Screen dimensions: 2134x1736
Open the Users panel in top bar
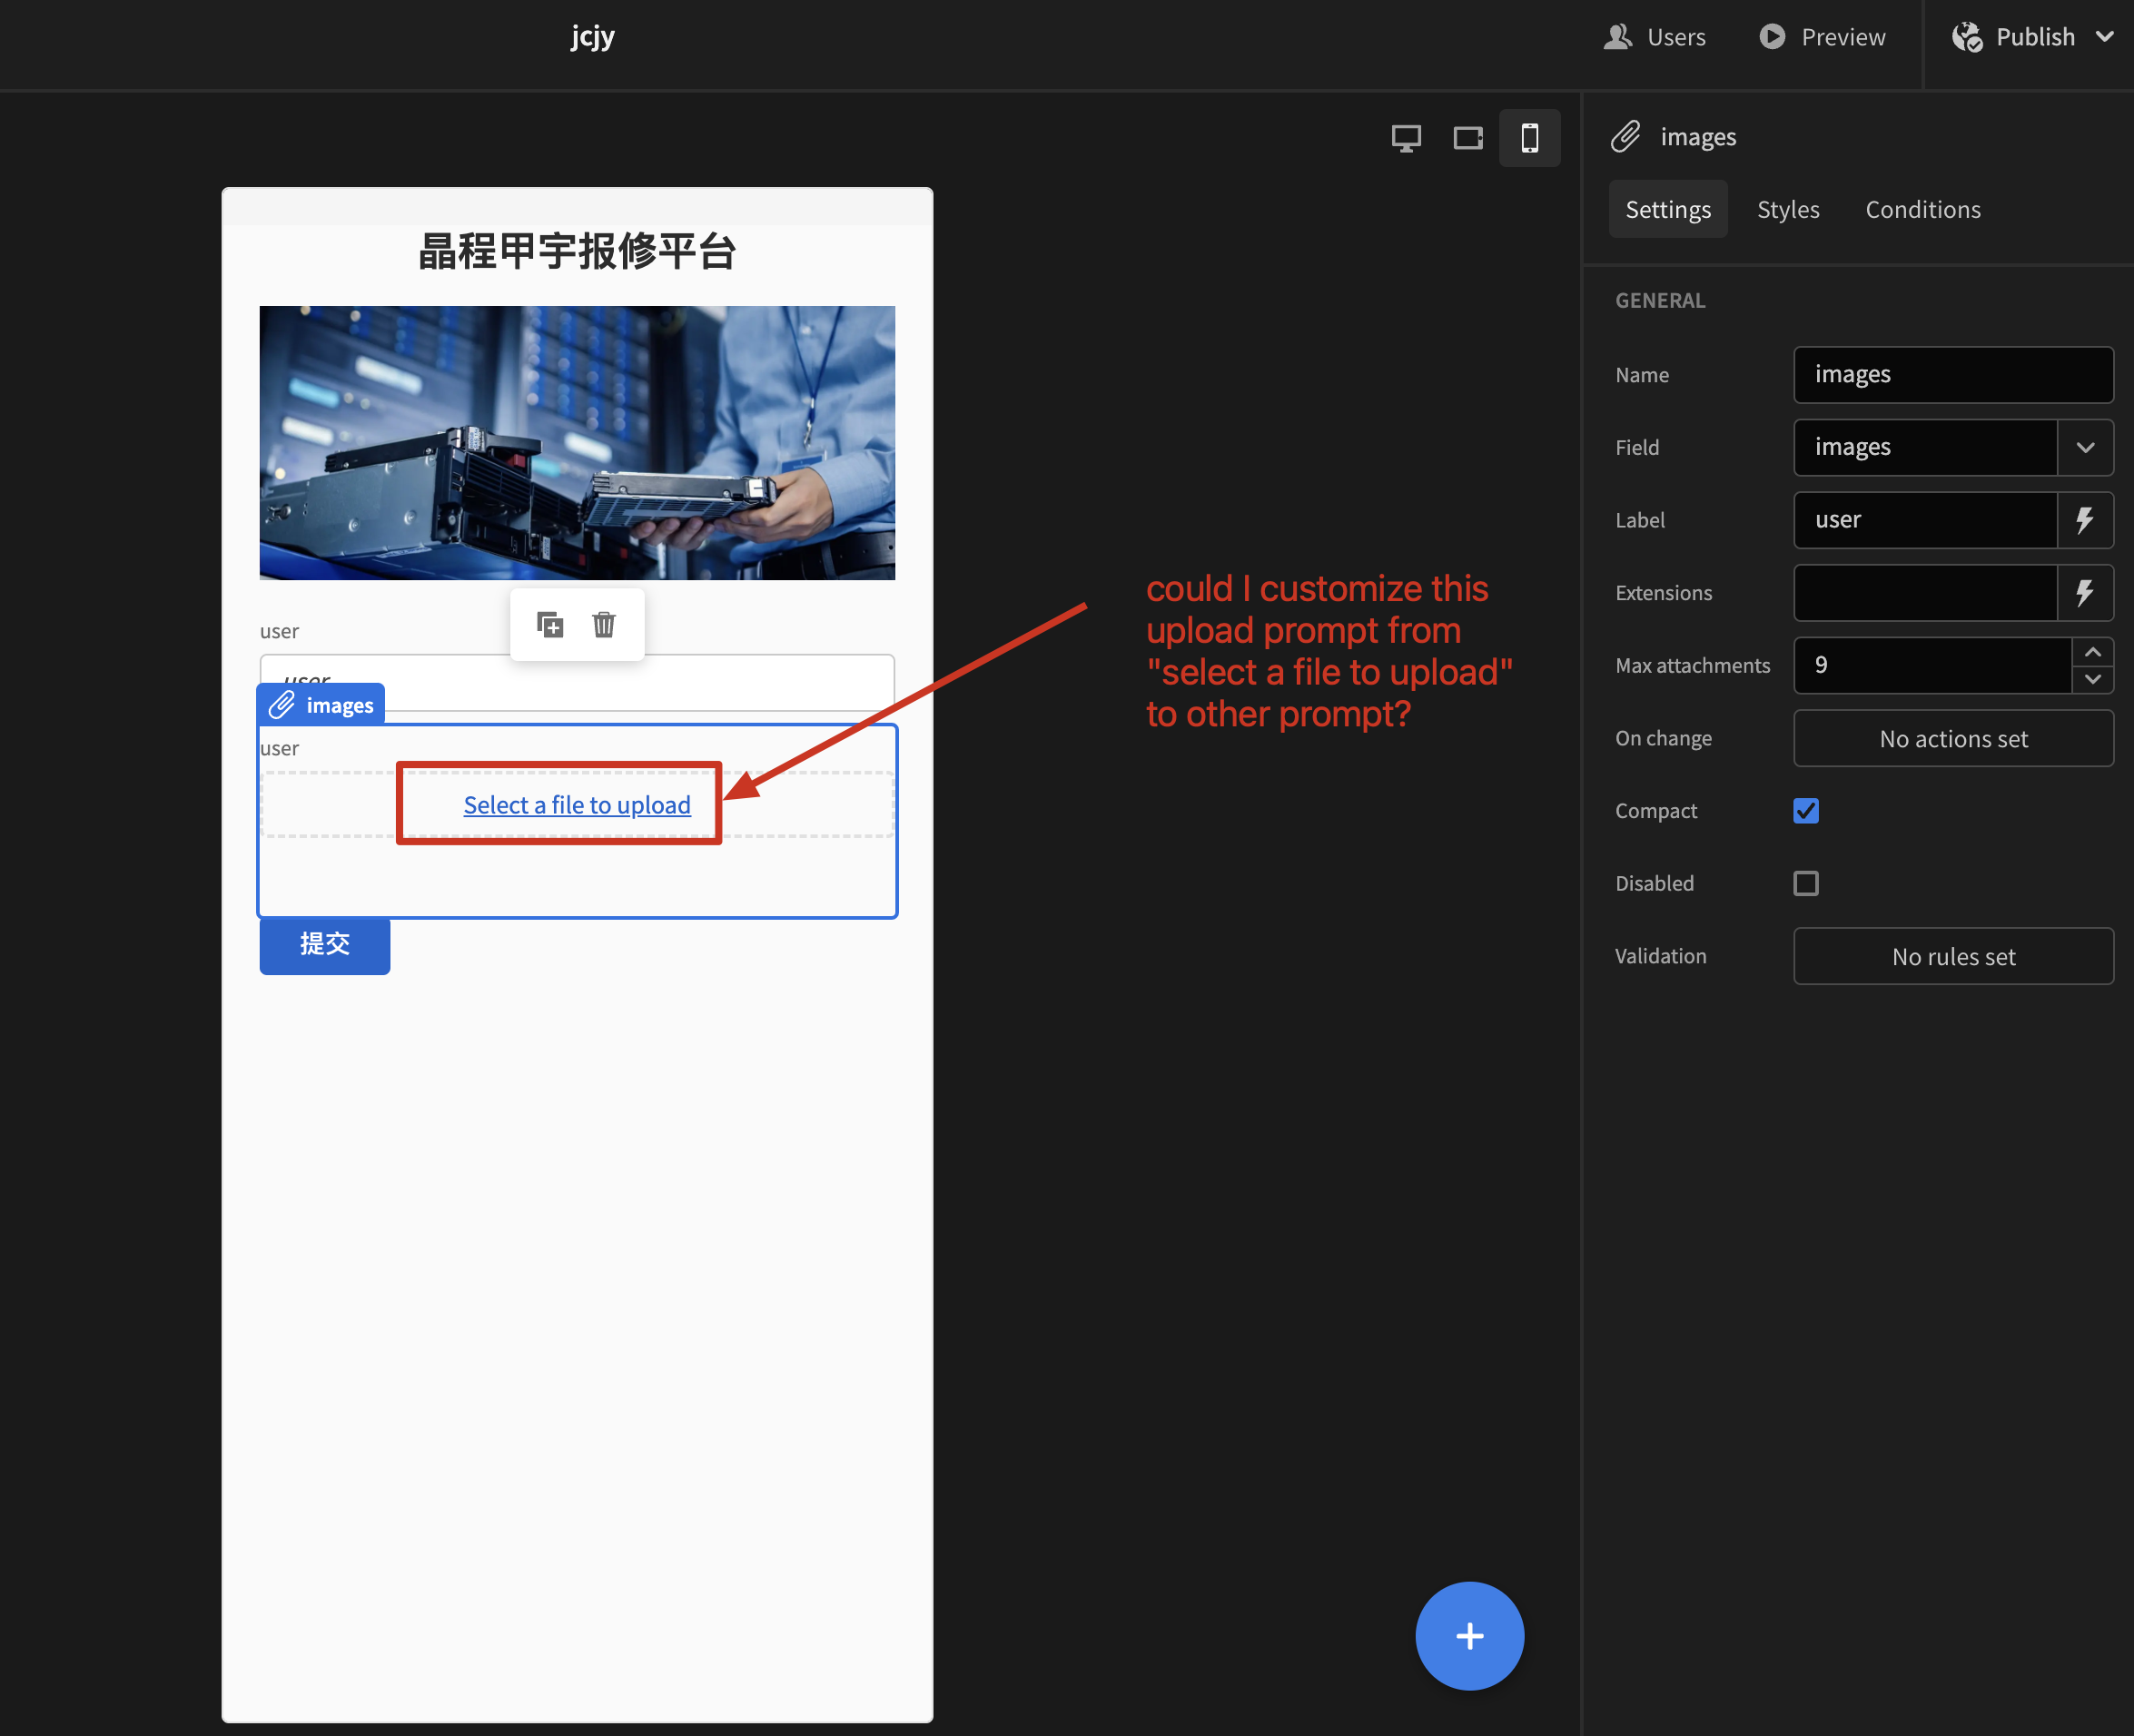click(x=1654, y=36)
